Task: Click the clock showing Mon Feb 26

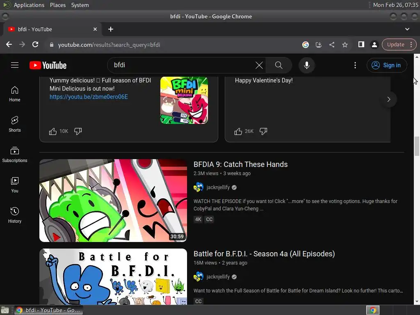Action: tap(395, 5)
